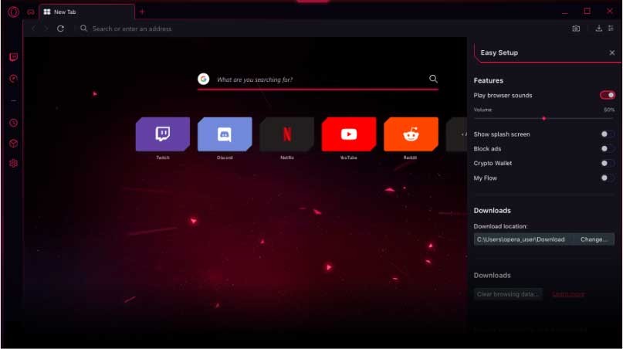Open Twitch panel in the sidebar
The width and height of the screenshot is (623, 349).
pos(13,57)
